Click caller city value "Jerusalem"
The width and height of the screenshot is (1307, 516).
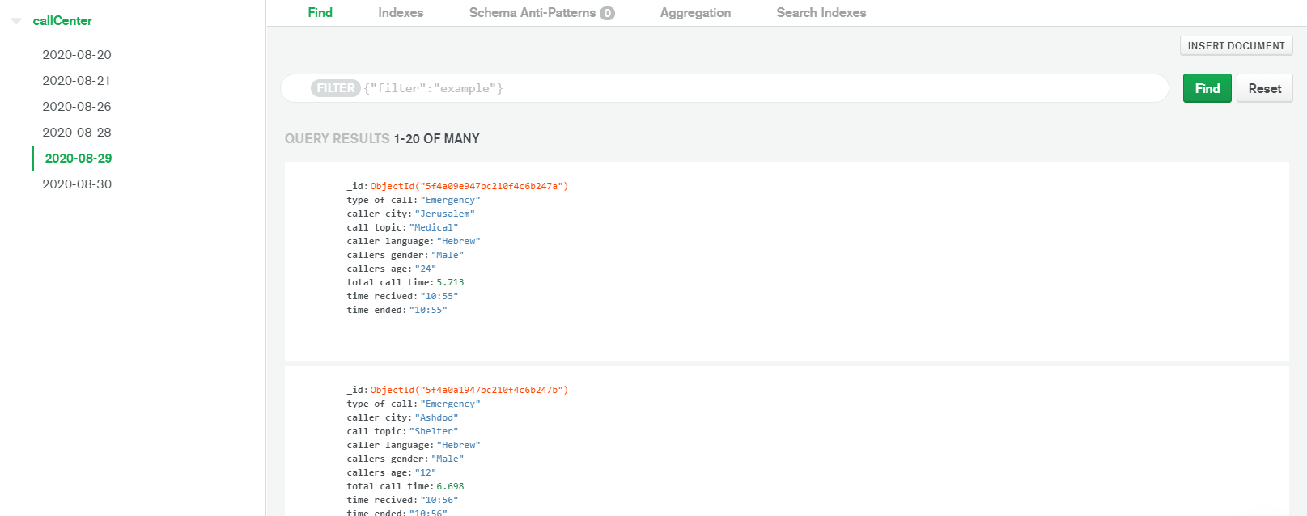point(444,214)
